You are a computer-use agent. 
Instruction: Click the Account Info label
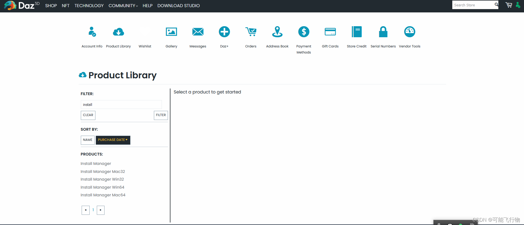[92, 46]
